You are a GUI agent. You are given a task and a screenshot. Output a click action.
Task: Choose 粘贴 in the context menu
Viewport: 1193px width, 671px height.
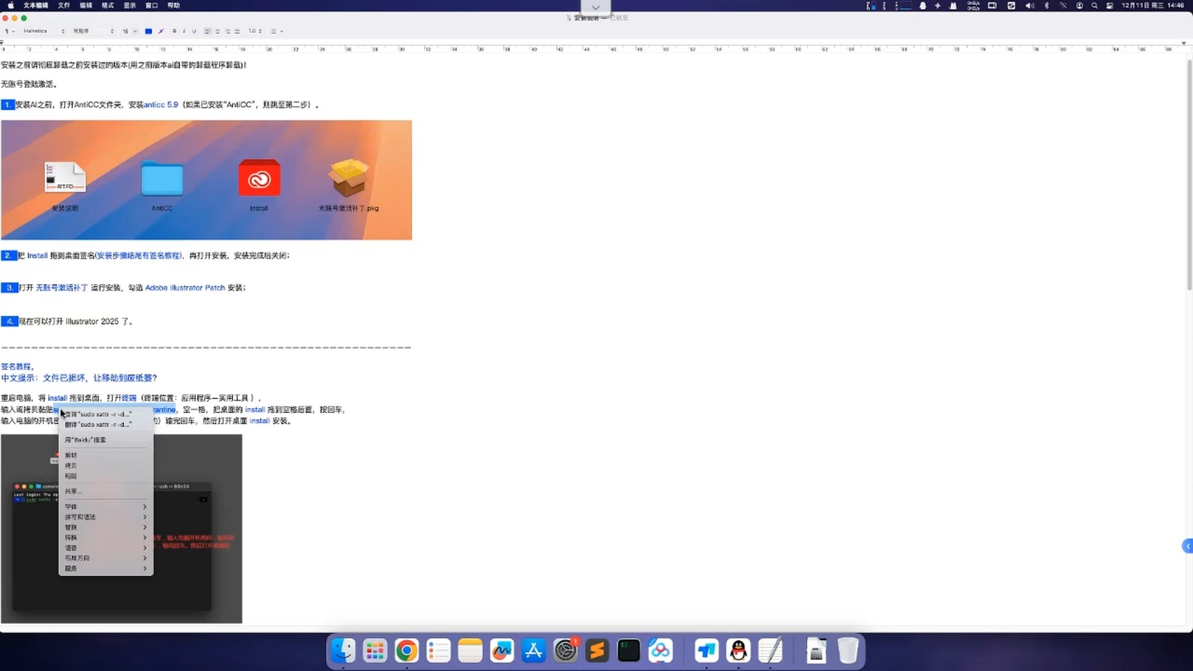coord(106,477)
